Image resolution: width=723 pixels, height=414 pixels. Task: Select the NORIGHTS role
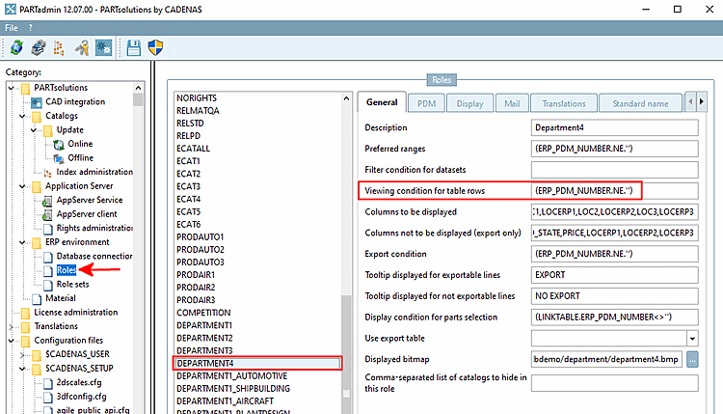click(x=197, y=98)
